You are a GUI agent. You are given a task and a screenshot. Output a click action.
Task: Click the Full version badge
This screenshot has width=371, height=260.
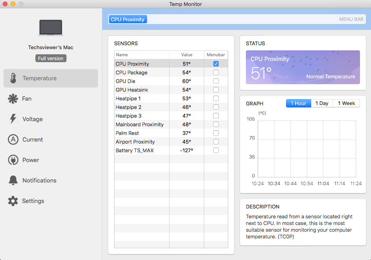point(51,59)
